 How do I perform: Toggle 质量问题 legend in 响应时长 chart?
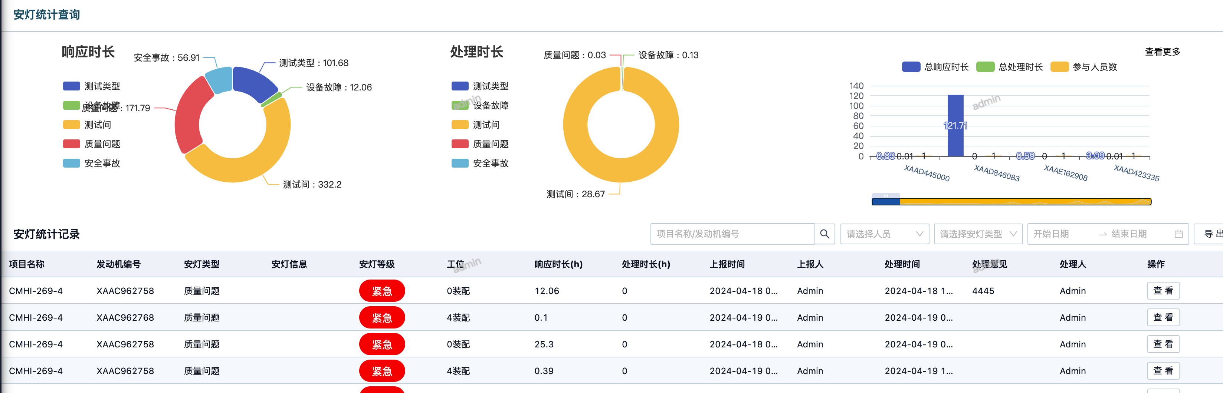pyautogui.click(x=92, y=144)
